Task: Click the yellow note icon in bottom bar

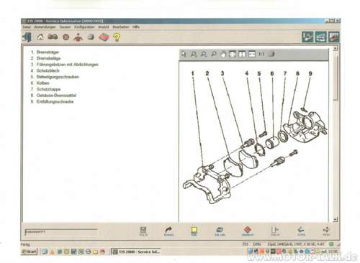Action: pos(194,231)
